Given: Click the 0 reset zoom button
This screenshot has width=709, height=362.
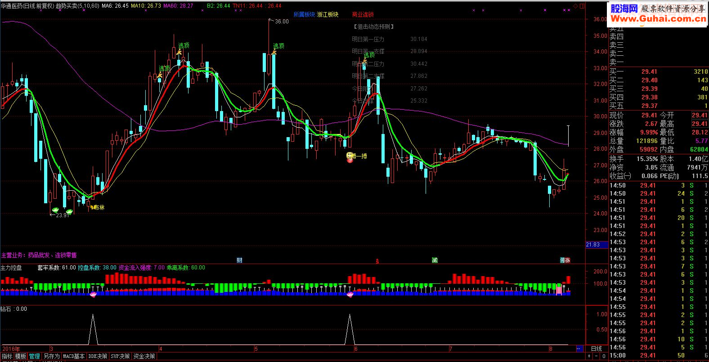Looking at the screenshot, I should pyautogui.click(x=603, y=356).
